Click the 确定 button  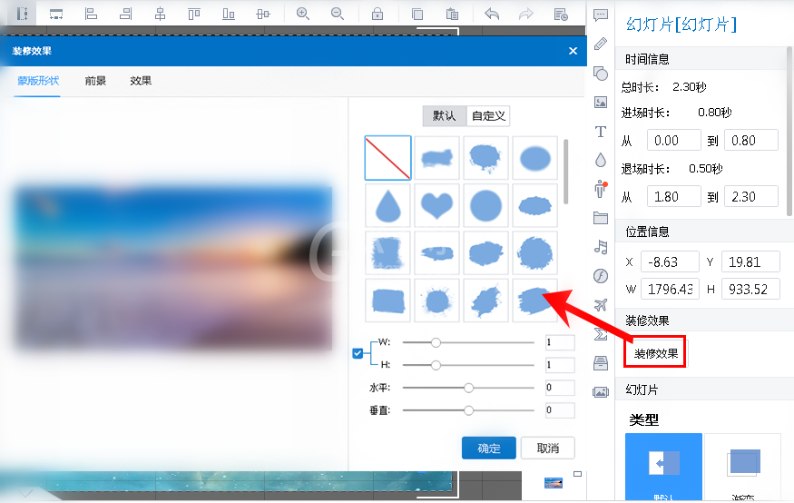(x=489, y=449)
